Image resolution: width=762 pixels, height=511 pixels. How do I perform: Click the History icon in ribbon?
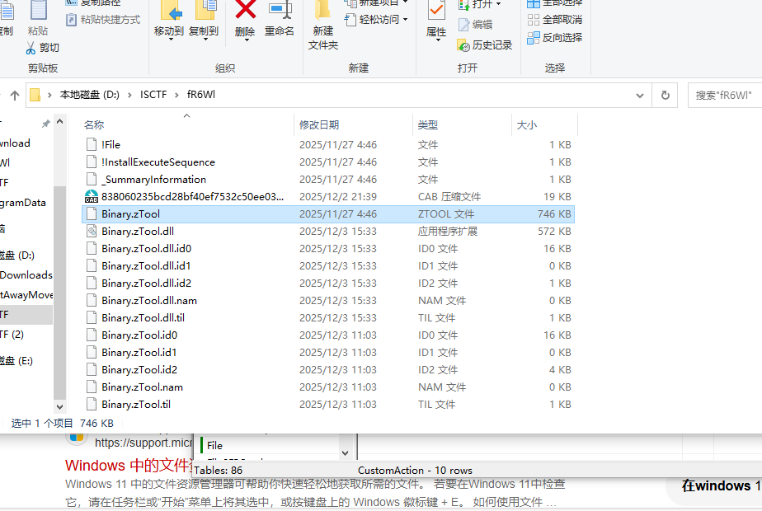[x=464, y=45]
